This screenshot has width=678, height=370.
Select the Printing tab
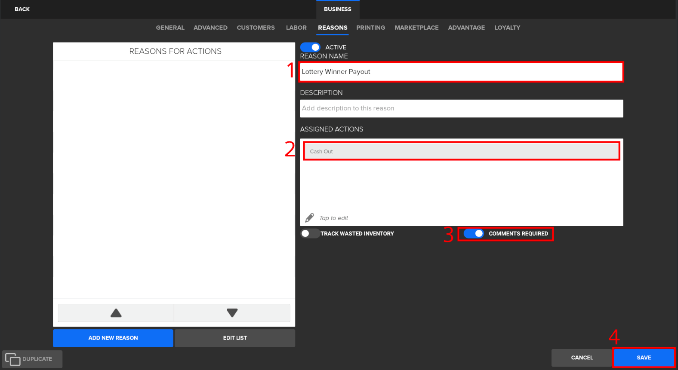[x=370, y=28]
